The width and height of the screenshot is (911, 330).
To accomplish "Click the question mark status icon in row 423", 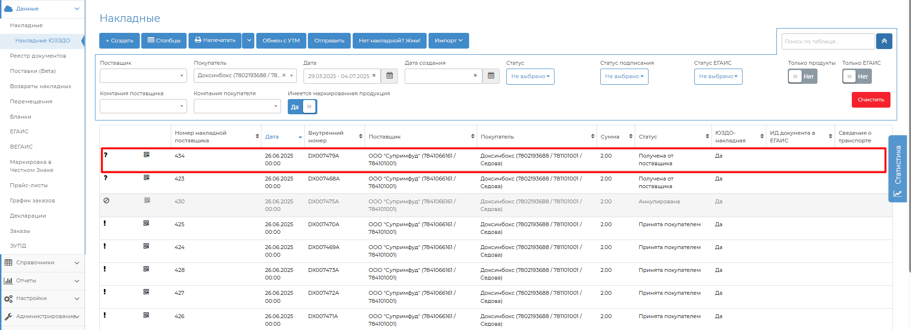I will [x=105, y=178].
